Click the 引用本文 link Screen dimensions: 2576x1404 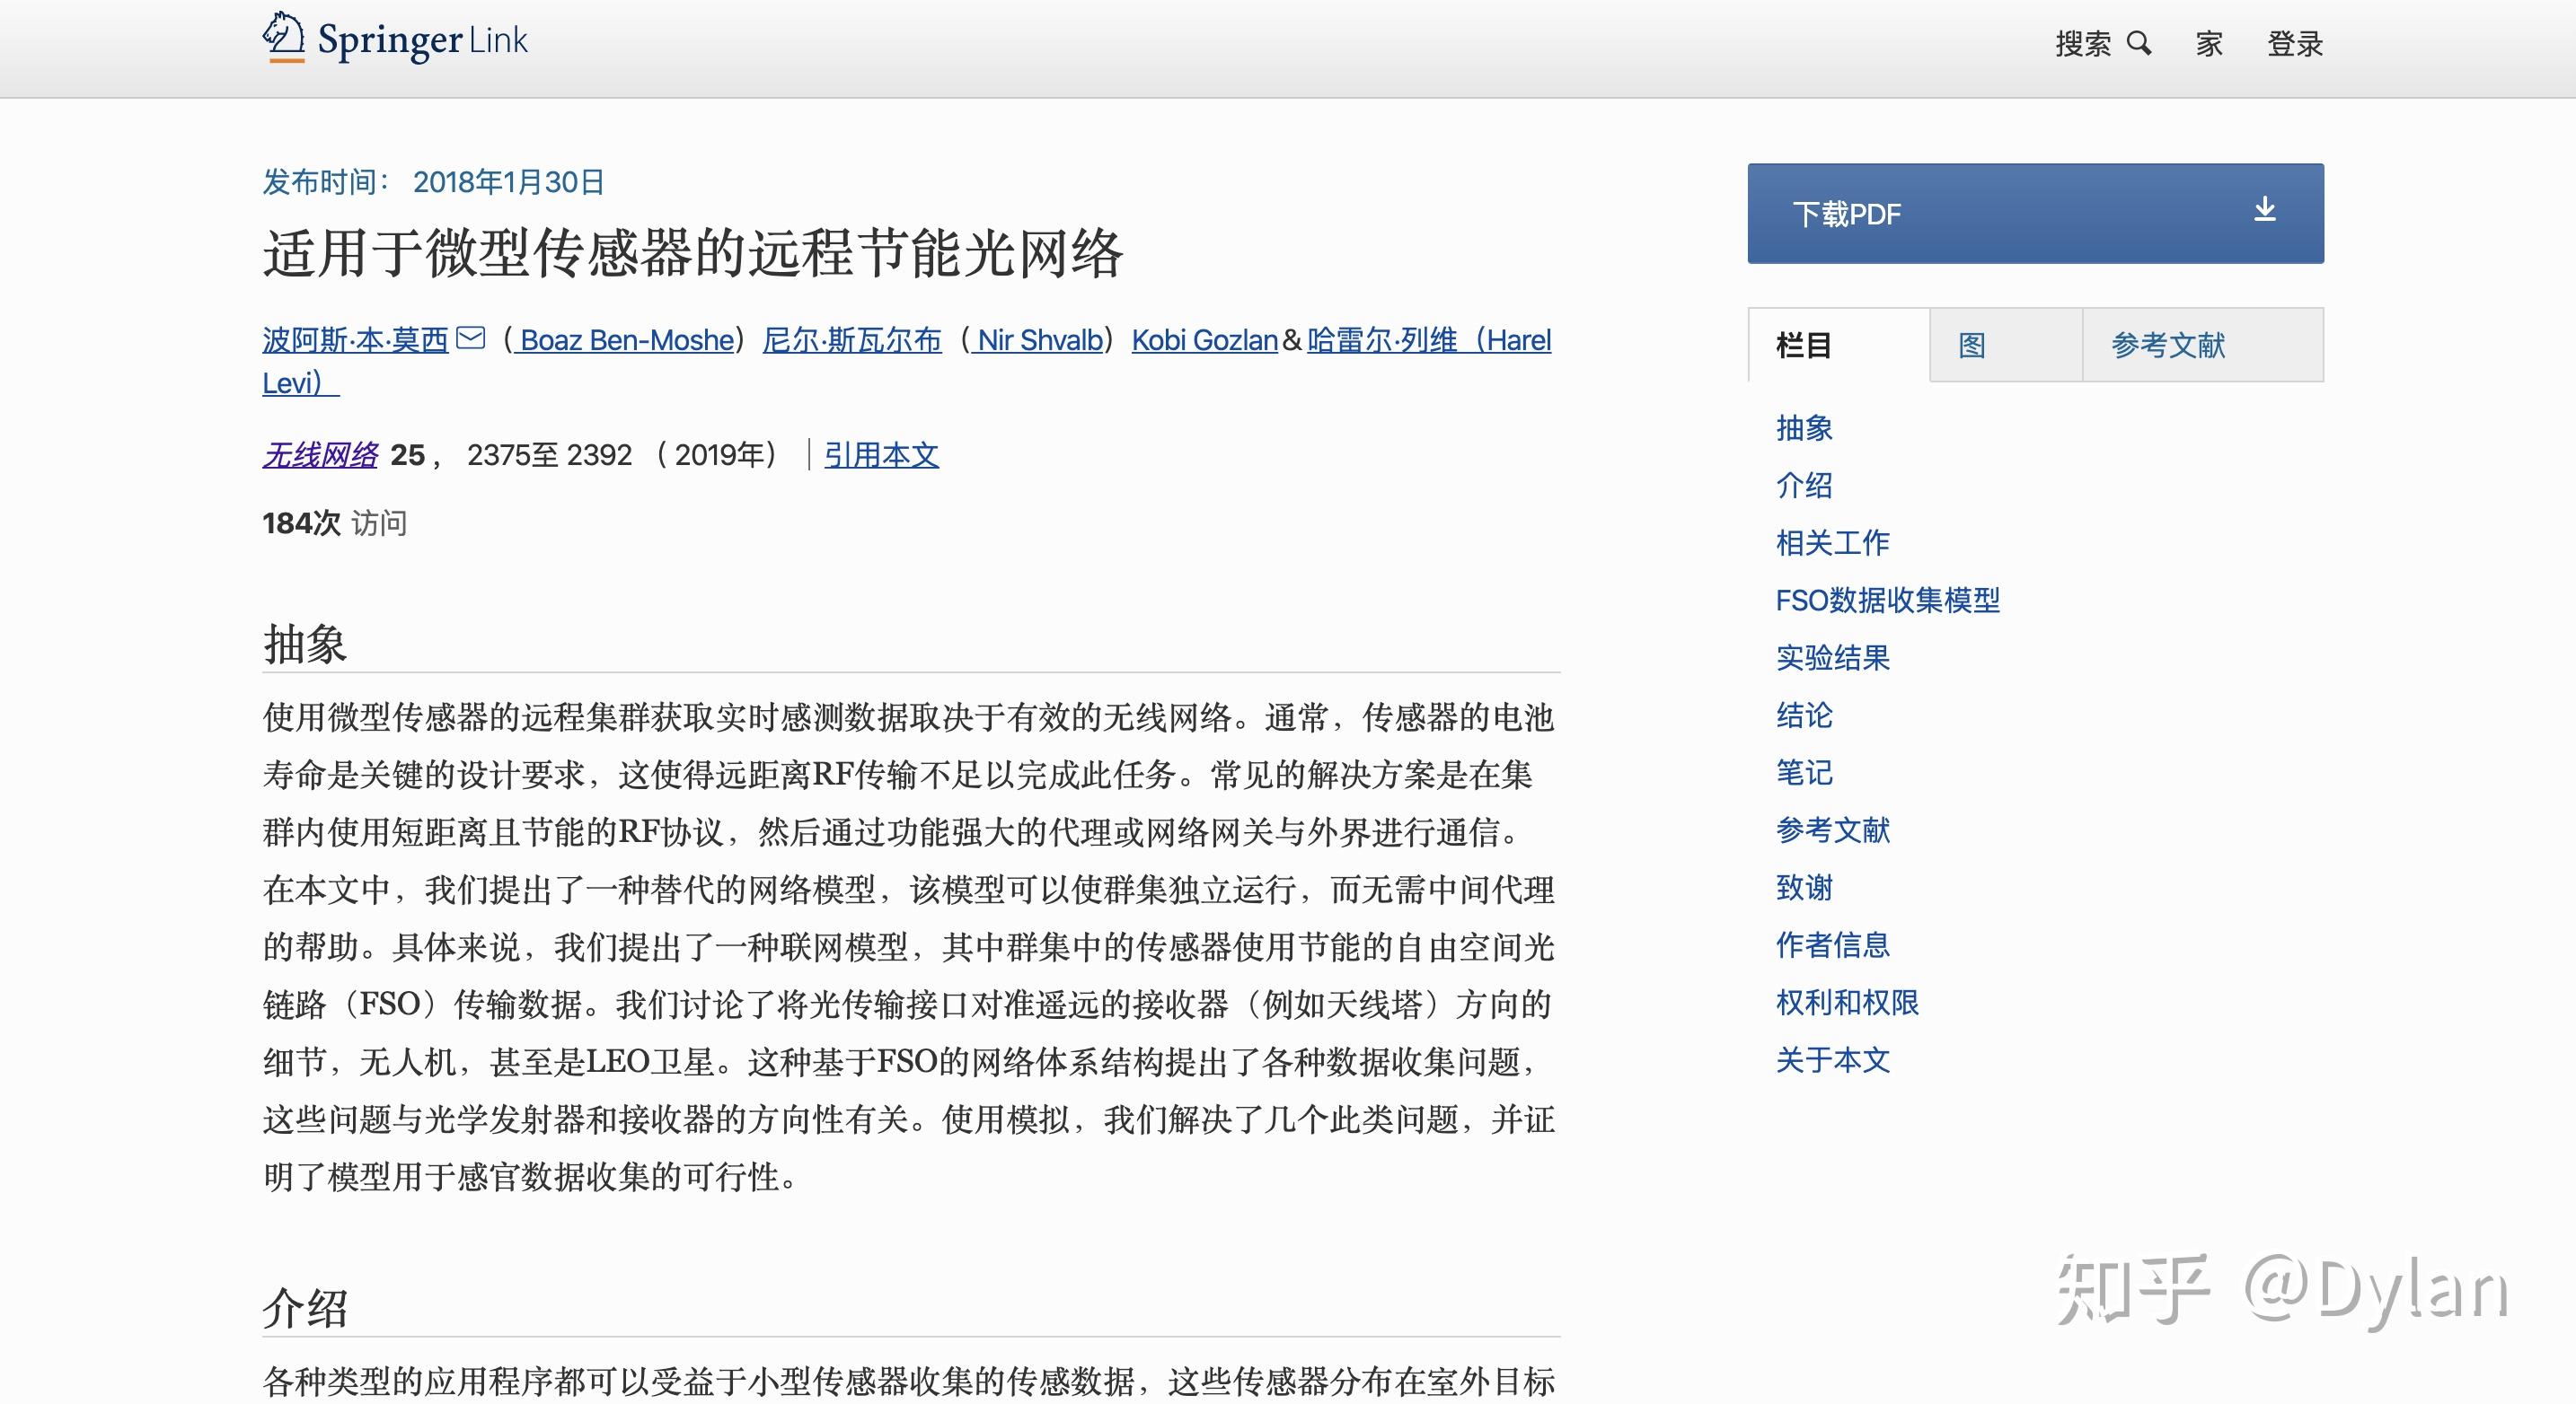[x=881, y=456]
